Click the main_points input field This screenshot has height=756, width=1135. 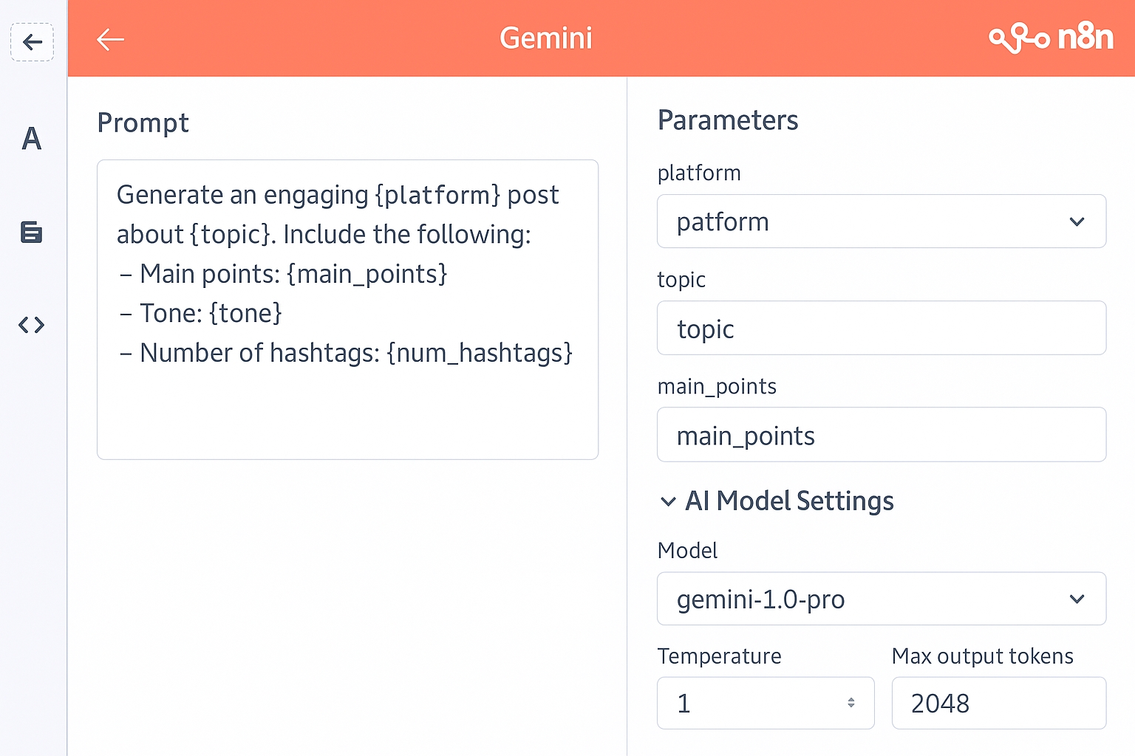click(x=881, y=435)
